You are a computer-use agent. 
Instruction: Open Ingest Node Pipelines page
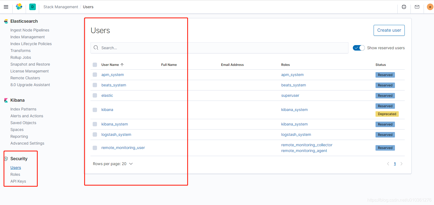pyautogui.click(x=30, y=30)
